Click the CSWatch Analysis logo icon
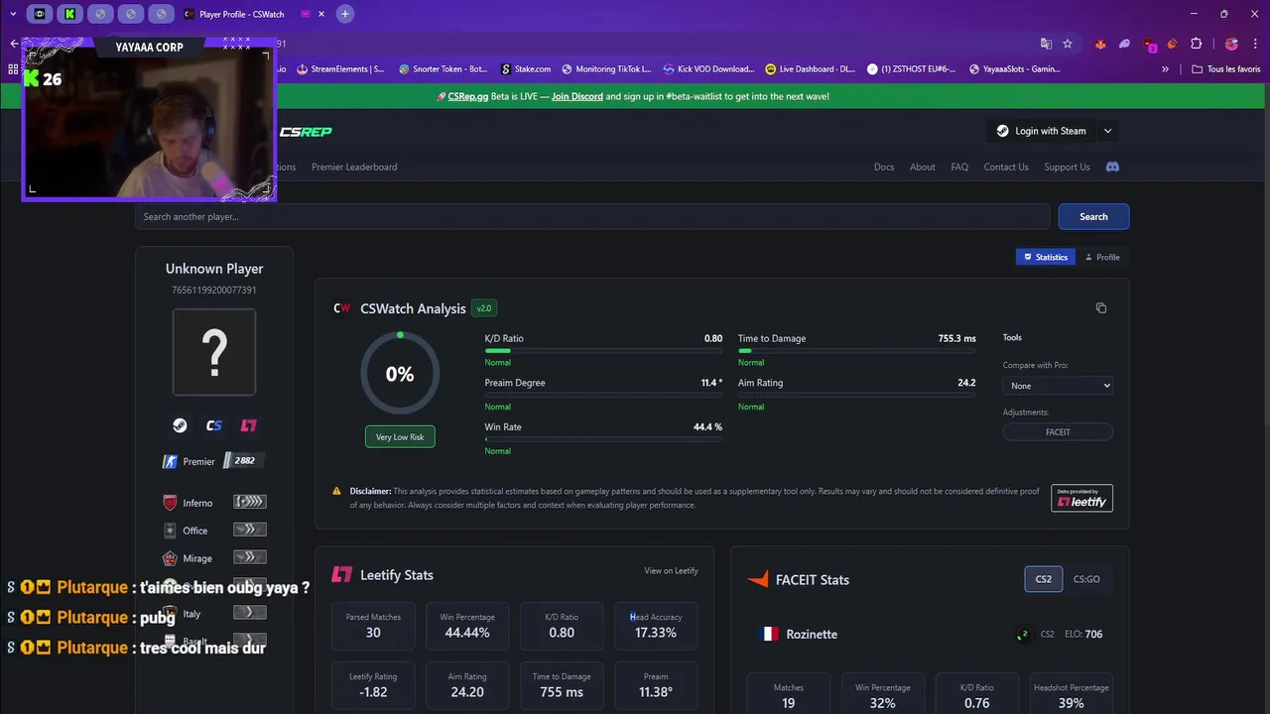The width and height of the screenshot is (1270, 714). (x=341, y=308)
